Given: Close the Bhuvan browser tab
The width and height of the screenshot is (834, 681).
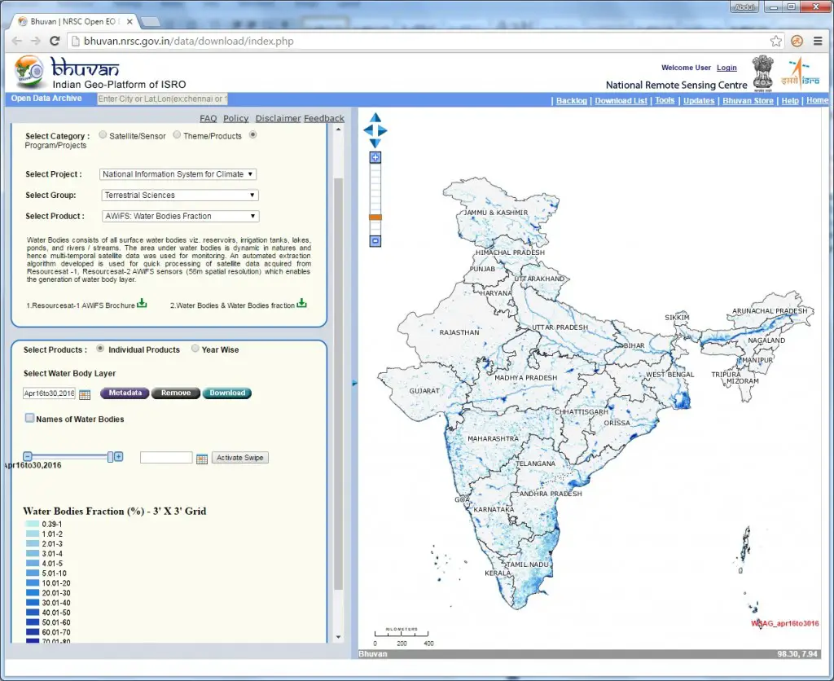Looking at the screenshot, I should click(129, 22).
